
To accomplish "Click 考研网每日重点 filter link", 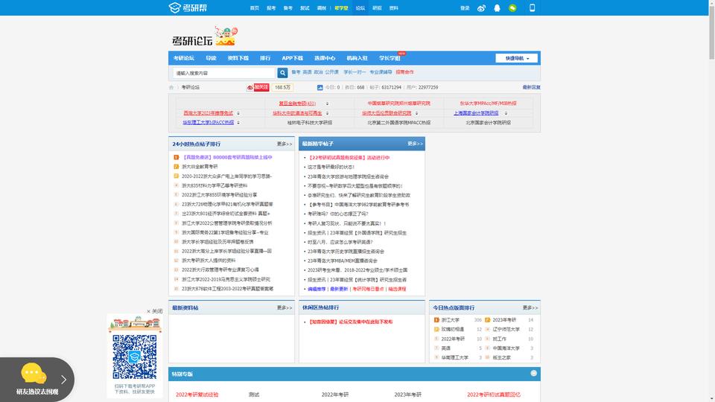I will pos(368,289).
